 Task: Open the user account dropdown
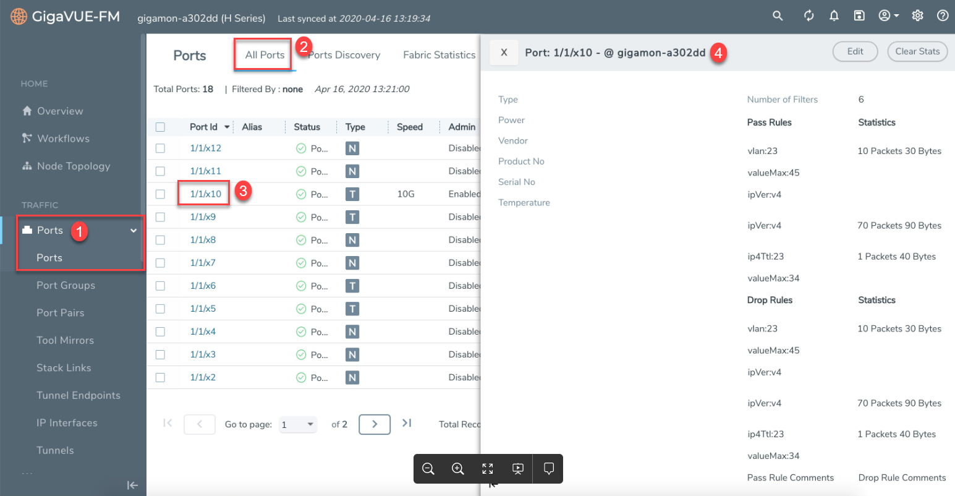coord(889,16)
